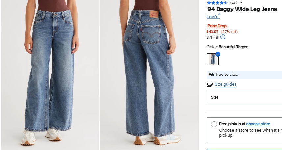Click the (17) review count
Viewport: 282px width, 150px height.
(234, 2)
